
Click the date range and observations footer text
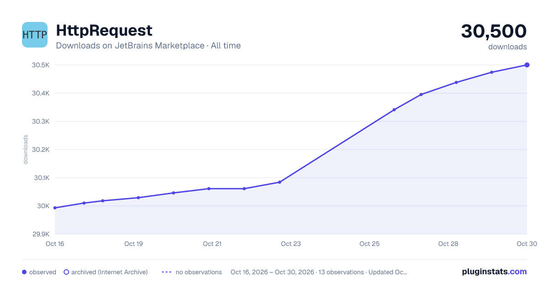tap(319, 272)
